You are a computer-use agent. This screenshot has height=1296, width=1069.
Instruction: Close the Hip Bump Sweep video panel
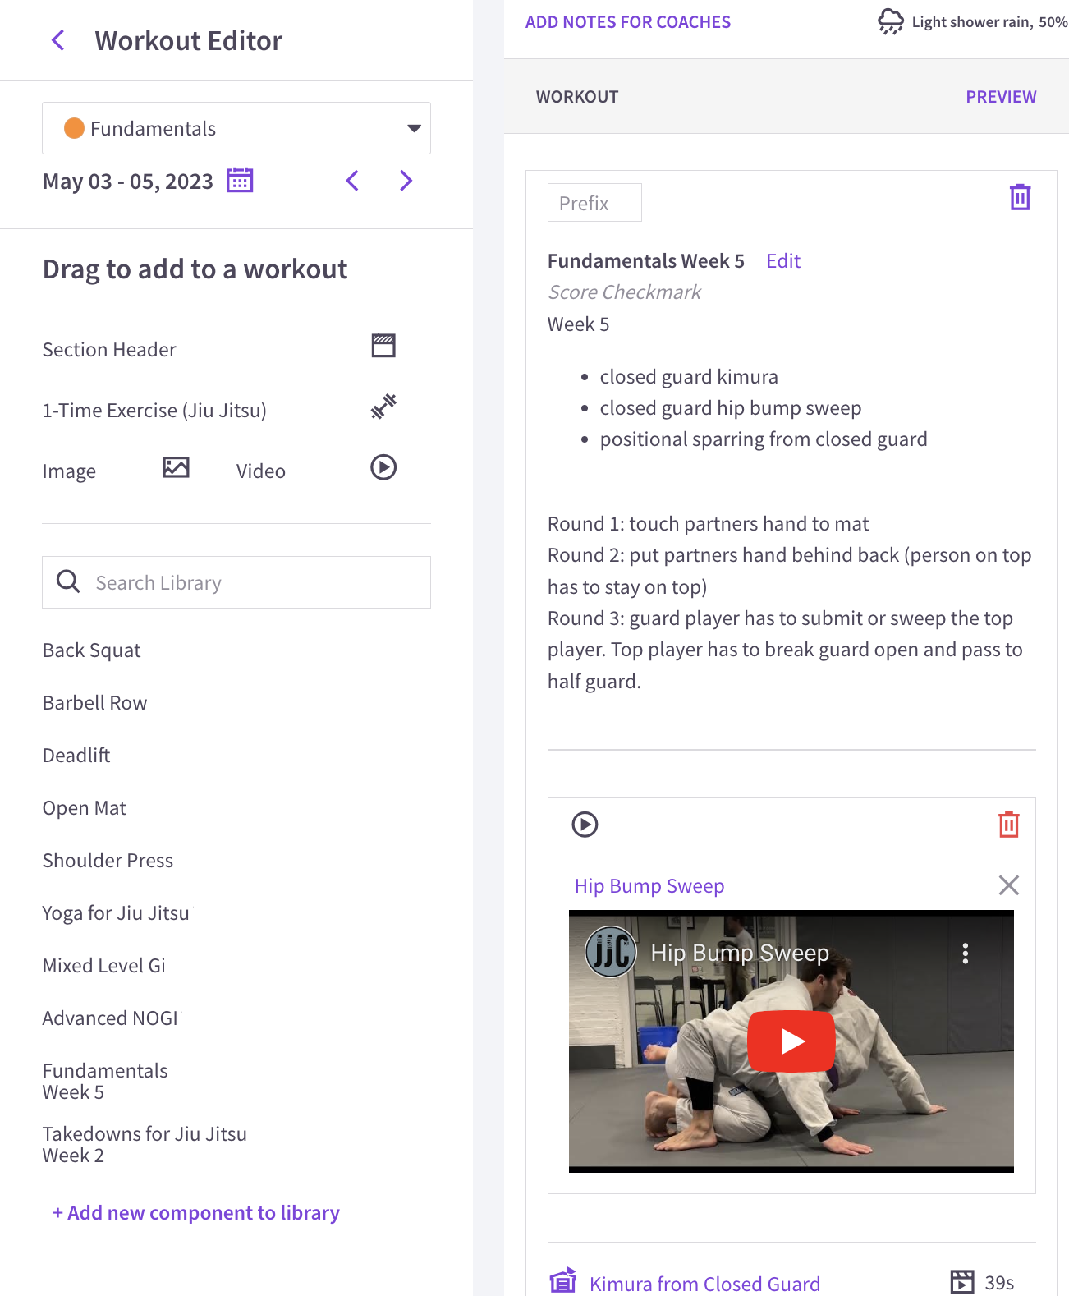pos(1008,885)
